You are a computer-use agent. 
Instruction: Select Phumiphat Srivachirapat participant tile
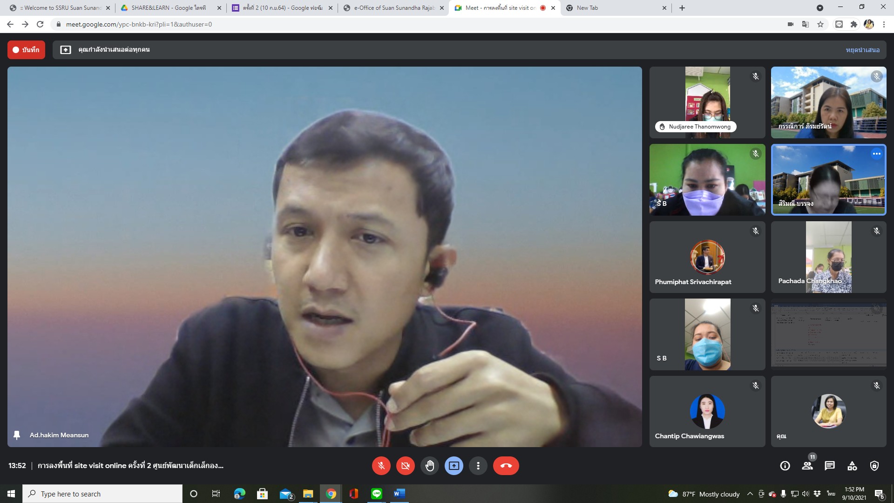tap(707, 257)
